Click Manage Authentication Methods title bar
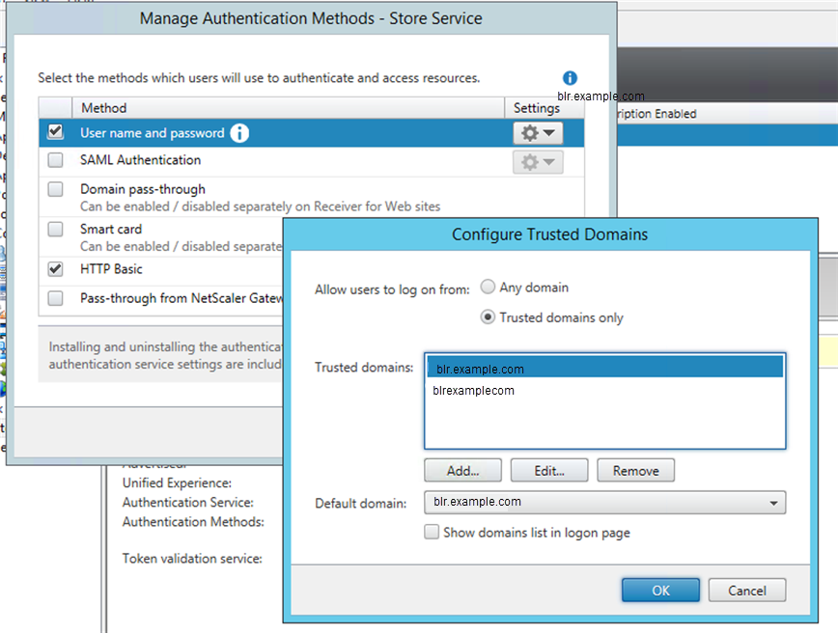The image size is (838, 633). click(x=311, y=18)
